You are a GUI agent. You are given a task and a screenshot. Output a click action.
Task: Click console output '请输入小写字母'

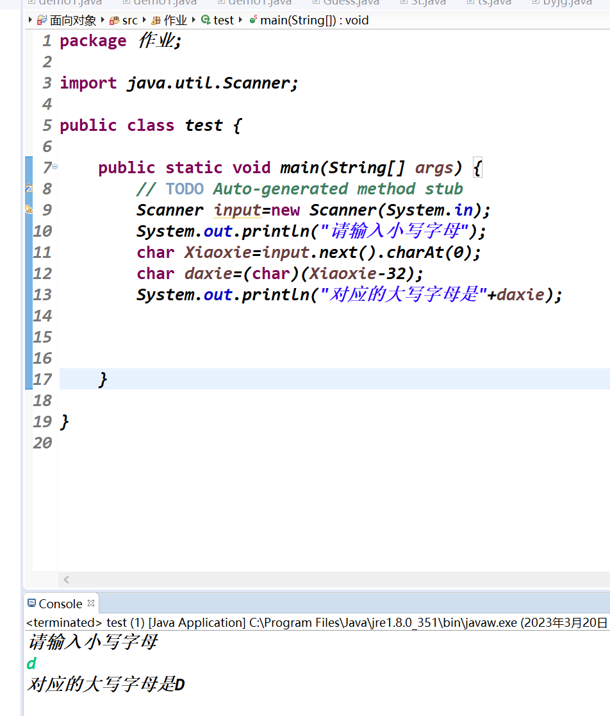tap(92, 642)
